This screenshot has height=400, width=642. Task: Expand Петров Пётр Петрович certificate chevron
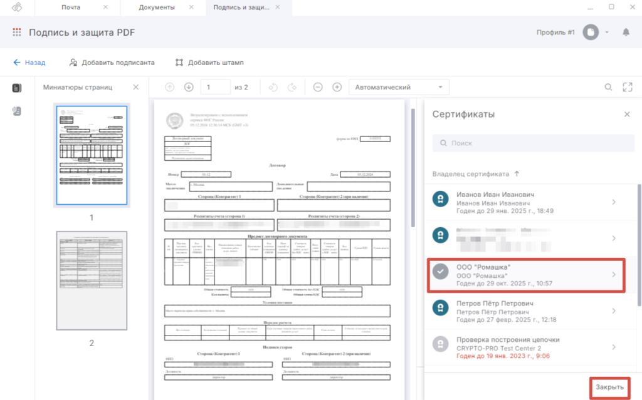(x=614, y=311)
